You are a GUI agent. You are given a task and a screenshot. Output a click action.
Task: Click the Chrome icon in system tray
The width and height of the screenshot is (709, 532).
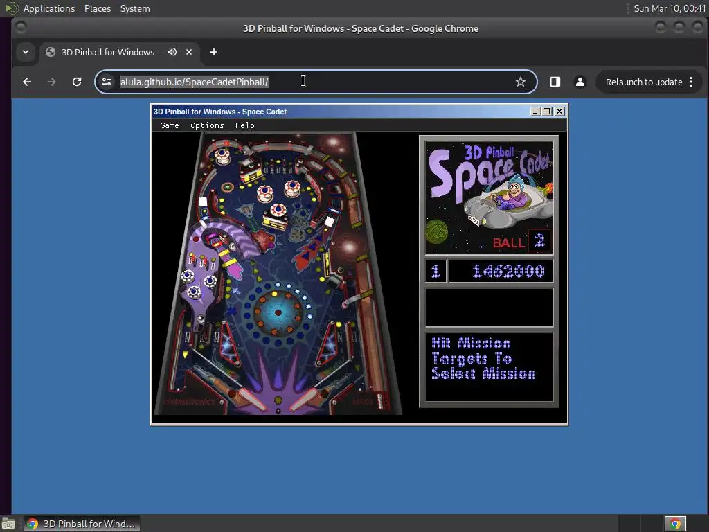pos(675,524)
